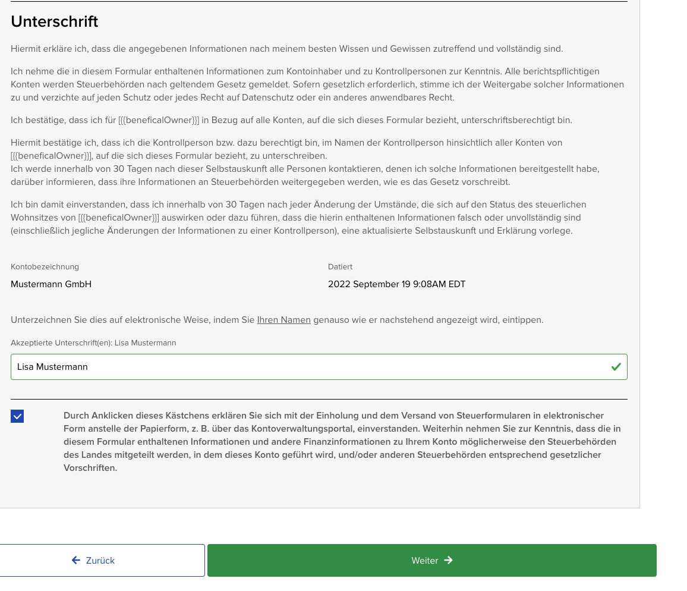Click the "Kontobezeichnung" label

(x=45, y=267)
